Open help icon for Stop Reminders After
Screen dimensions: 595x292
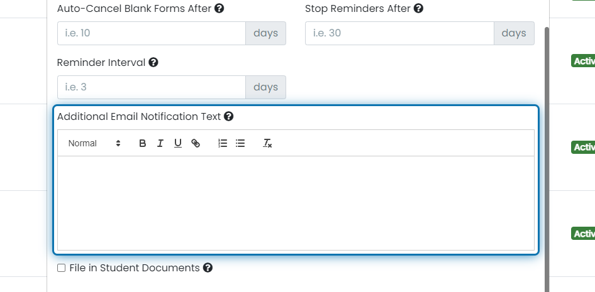[418, 8]
